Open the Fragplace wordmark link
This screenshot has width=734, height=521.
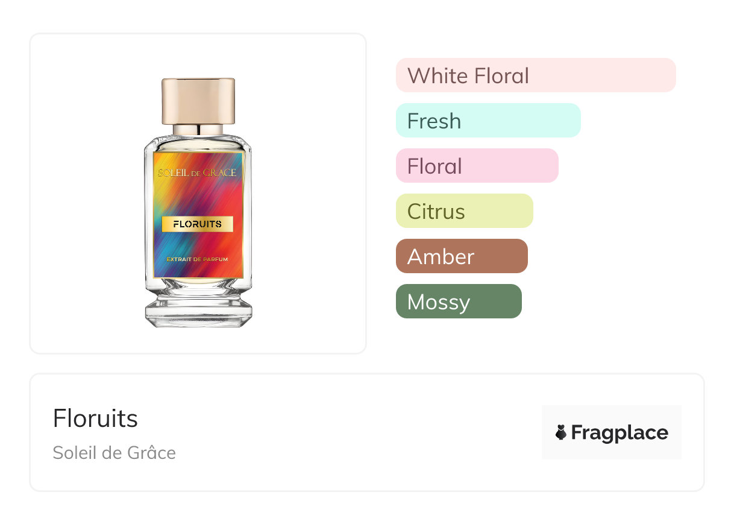[620, 432]
